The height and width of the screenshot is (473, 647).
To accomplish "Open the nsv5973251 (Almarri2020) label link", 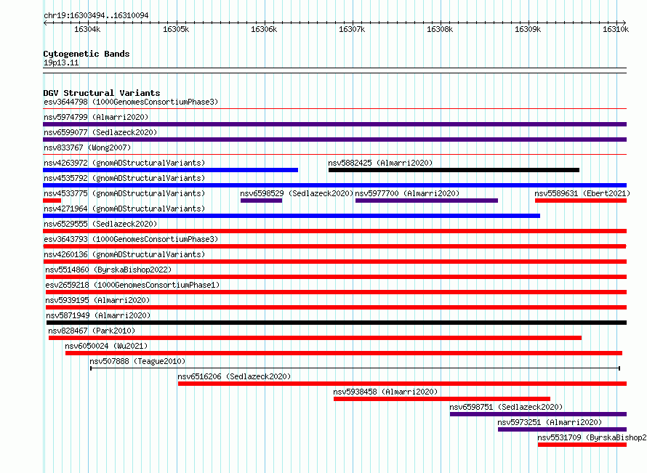I will 550,422.
